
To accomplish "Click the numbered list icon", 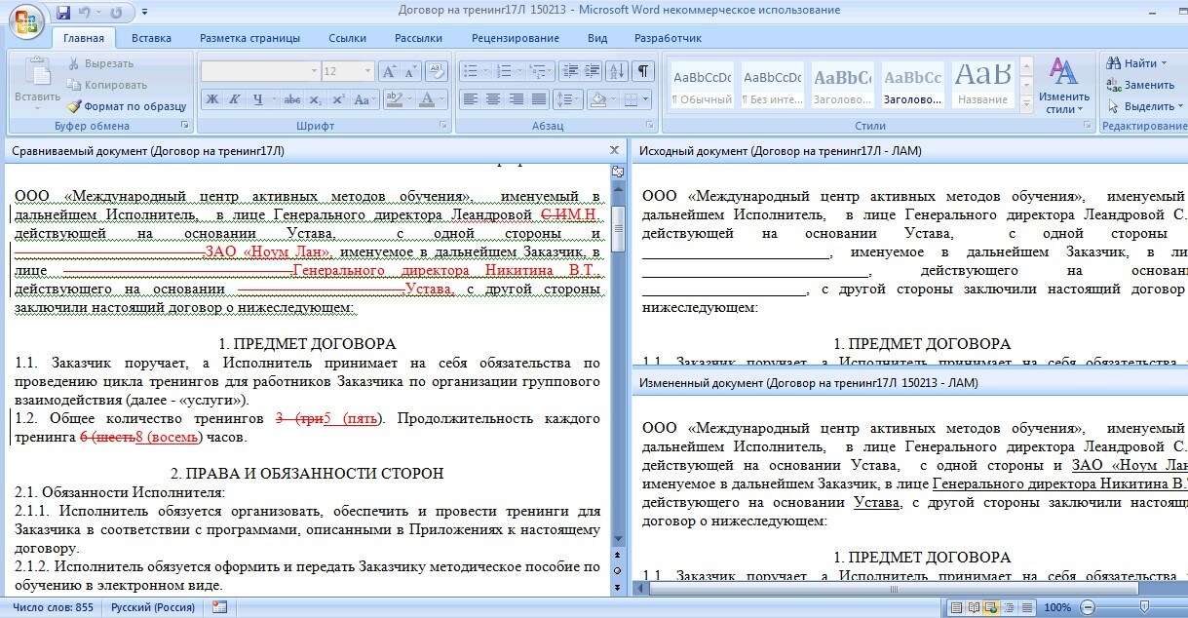I will pos(504,71).
